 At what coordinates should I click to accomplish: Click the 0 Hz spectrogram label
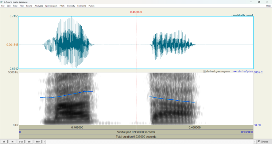click(16, 125)
